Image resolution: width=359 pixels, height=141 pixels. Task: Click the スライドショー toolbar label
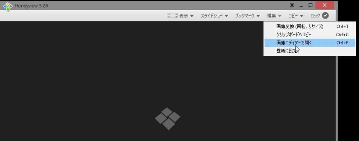pyautogui.click(x=211, y=16)
